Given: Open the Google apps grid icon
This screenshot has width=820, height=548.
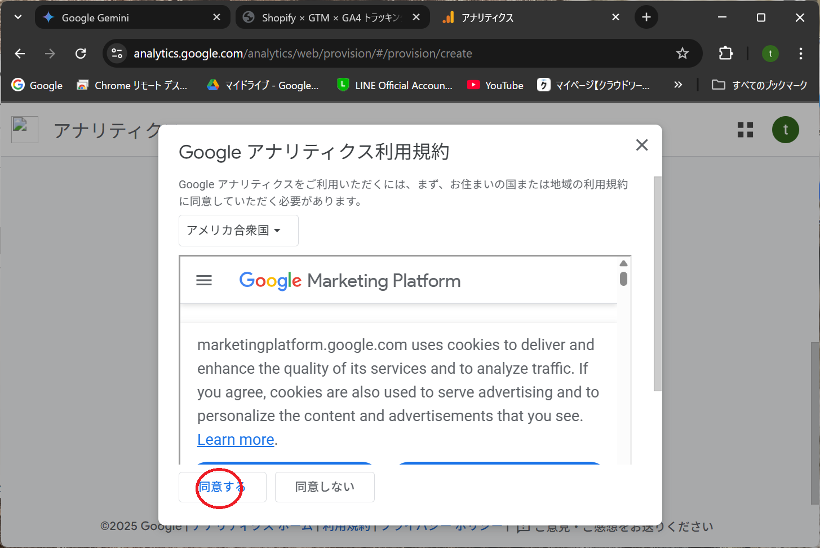Looking at the screenshot, I should 745,130.
